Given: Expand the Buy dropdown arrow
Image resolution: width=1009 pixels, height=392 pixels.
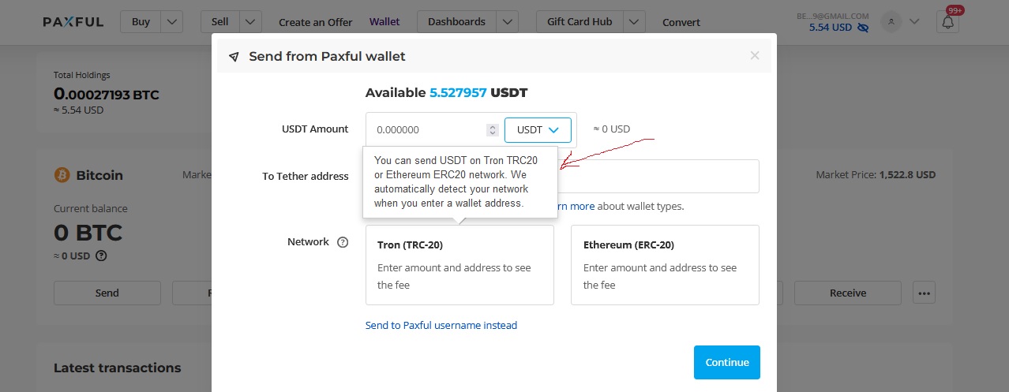Looking at the screenshot, I should [173, 22].
